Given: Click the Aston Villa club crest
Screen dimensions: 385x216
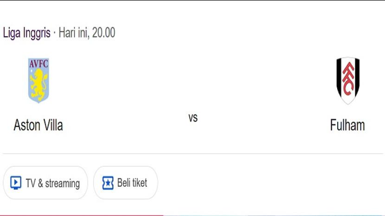Looking at the screenshot, I should click(38, 80).
